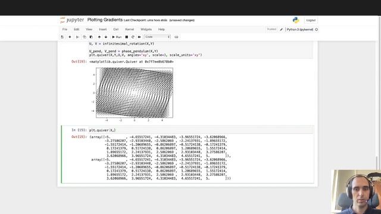381x214 pixels.
Task: Click the second array output block
Action: (x=161, y=169)
